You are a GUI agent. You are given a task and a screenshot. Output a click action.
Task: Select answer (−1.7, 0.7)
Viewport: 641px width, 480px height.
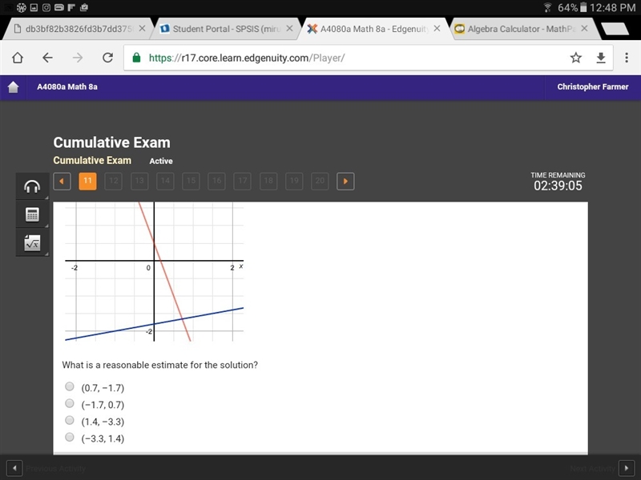pyautogui.click(x=70, y=404)
